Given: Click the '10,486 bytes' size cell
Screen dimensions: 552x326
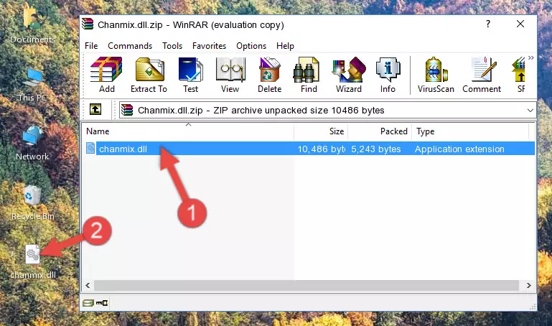Looking at the screenshot, I should click(321, 149).
